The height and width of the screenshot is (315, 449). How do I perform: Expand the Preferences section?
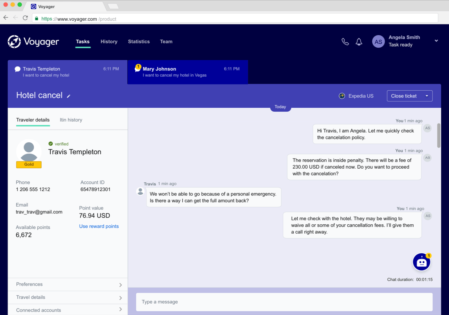[67, 284]
